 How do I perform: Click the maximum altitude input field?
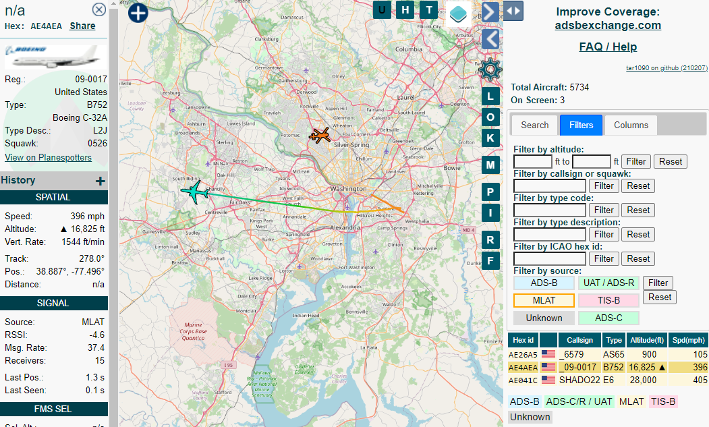pyautogui.click(x=592, y=161)
